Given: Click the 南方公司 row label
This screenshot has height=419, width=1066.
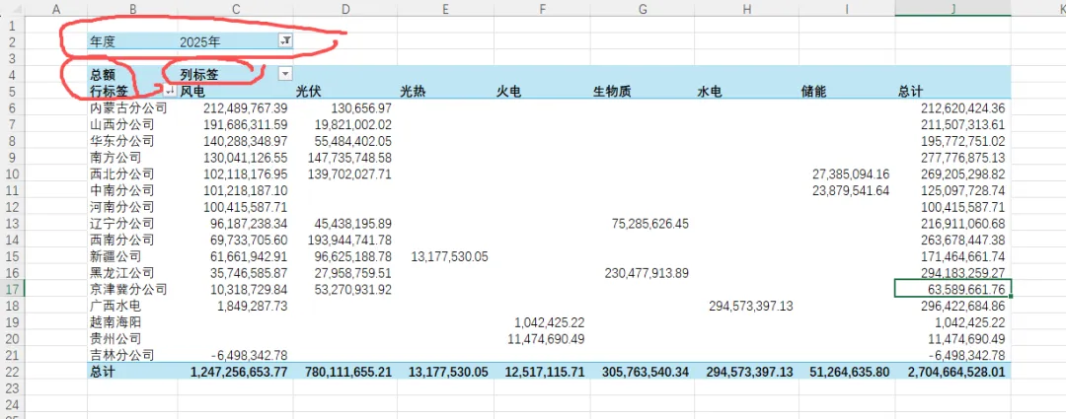Looking at the screenshot, I should pyautogui.click(x=115, y=157).
